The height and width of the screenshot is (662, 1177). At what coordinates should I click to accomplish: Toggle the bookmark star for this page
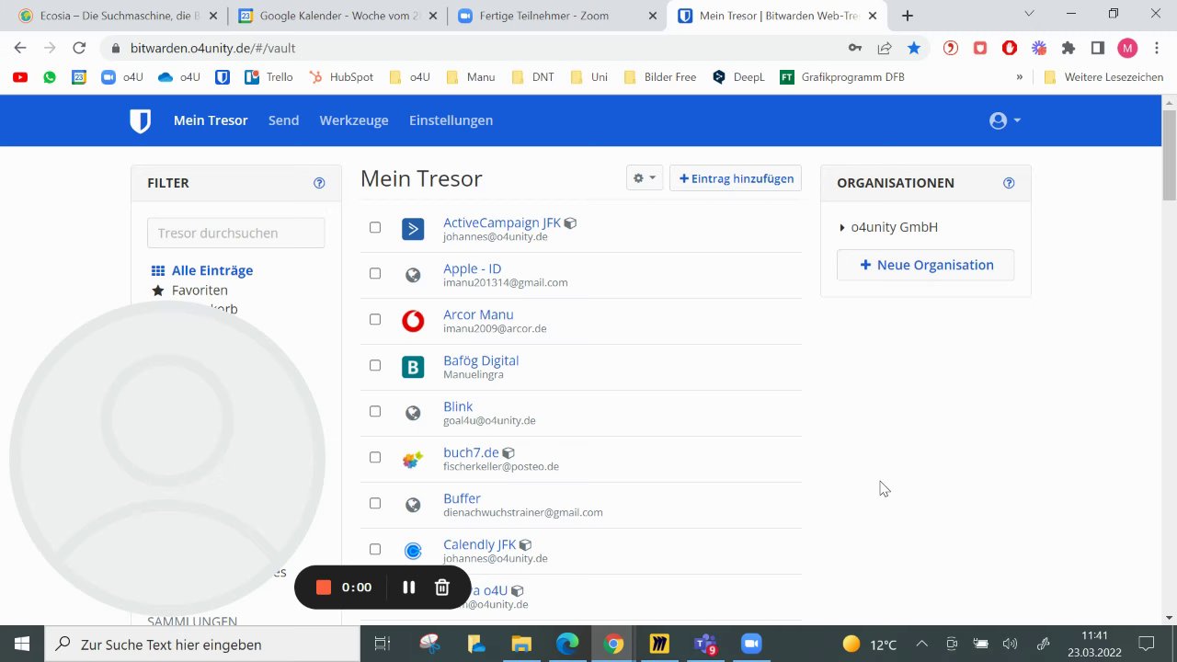point(914,48)
